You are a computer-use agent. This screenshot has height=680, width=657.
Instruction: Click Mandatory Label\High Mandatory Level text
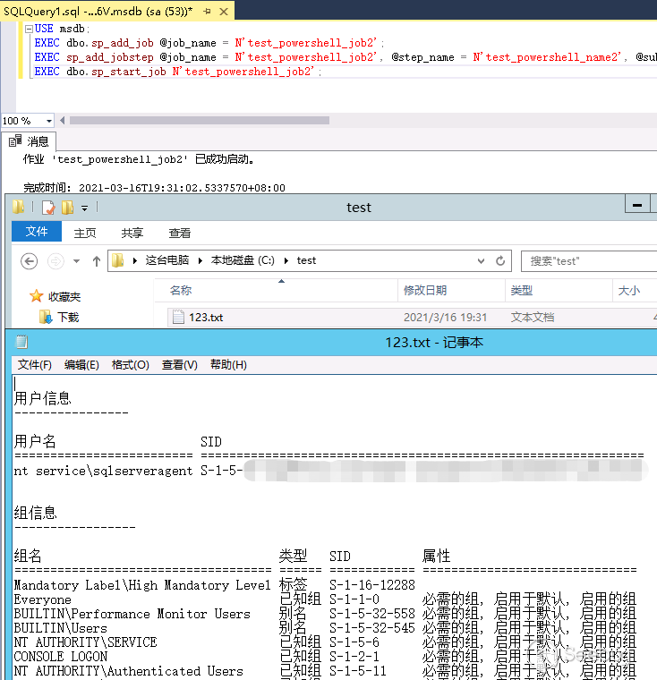(142, 585)
